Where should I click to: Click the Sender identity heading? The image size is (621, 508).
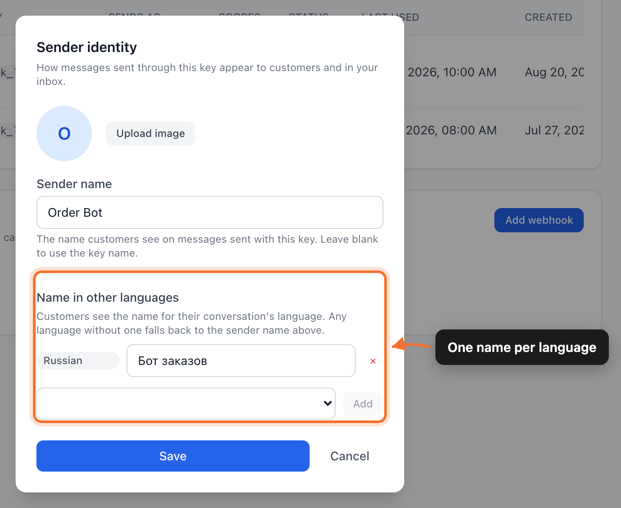click(87, 47)
